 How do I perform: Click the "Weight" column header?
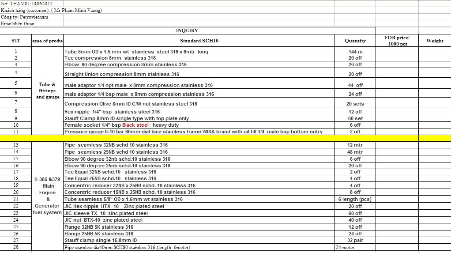(435, 41)
